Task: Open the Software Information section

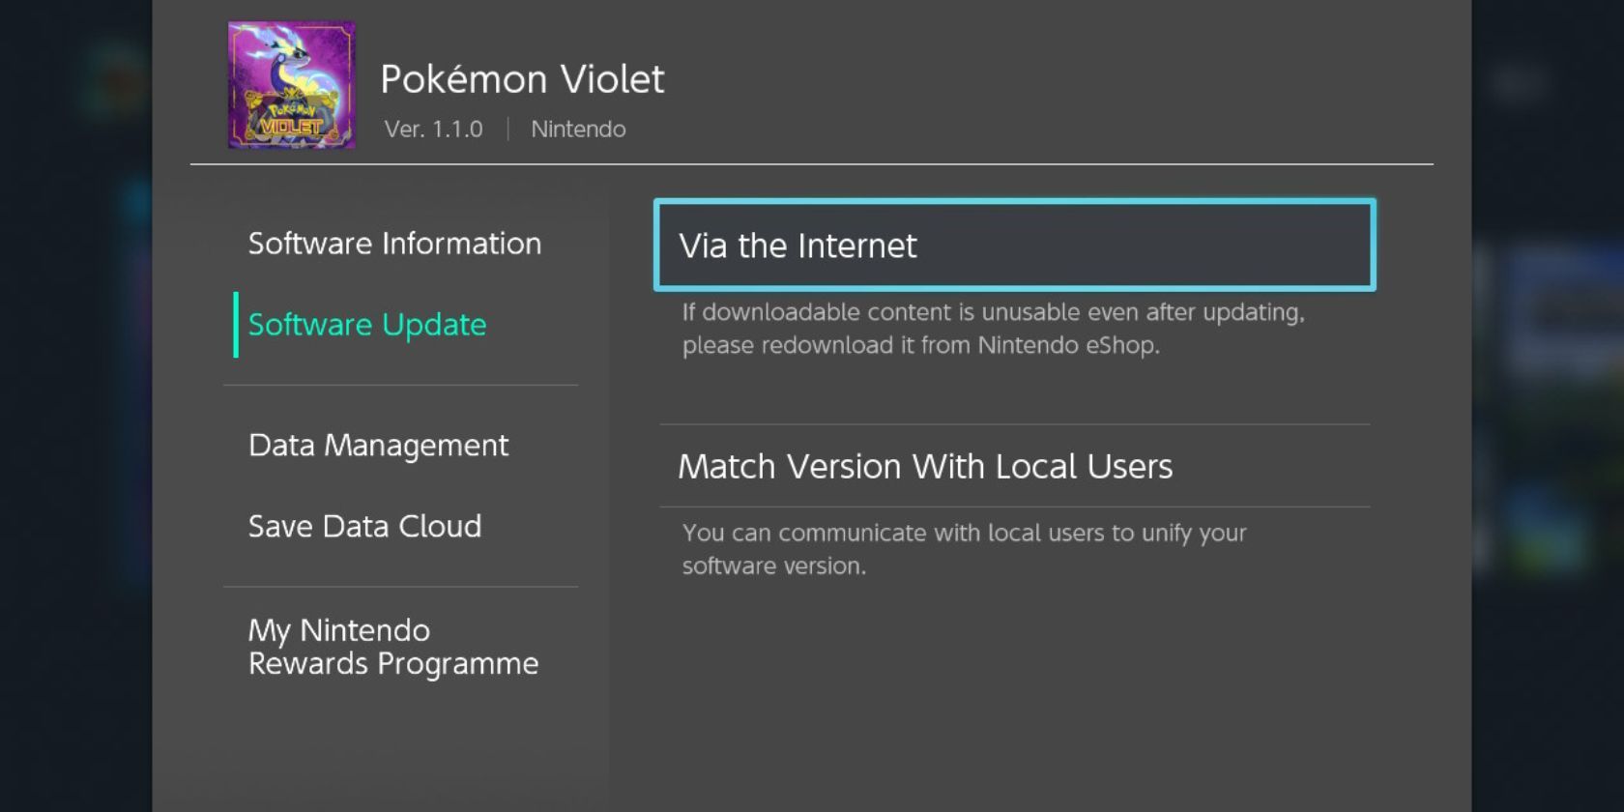Action: tap(394, 244)
